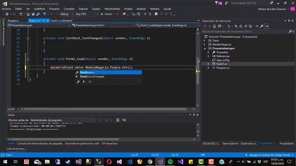Open Cuadro de herramientas side tab
The image size is (296, 166).
point(3,32)
